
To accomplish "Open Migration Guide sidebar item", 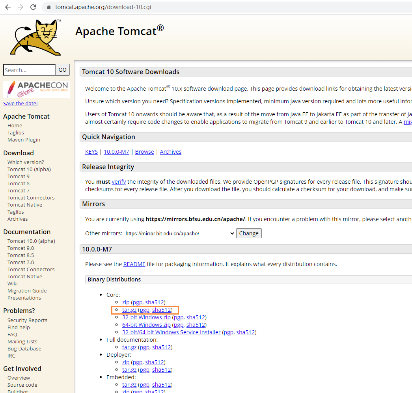I will pyautogui.click(x=27, y=291).
